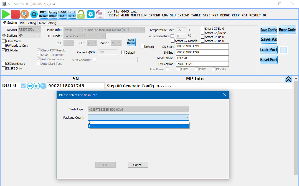
Task: Open the LLF Mode dropdown
Action: click(x=85, y=36)
